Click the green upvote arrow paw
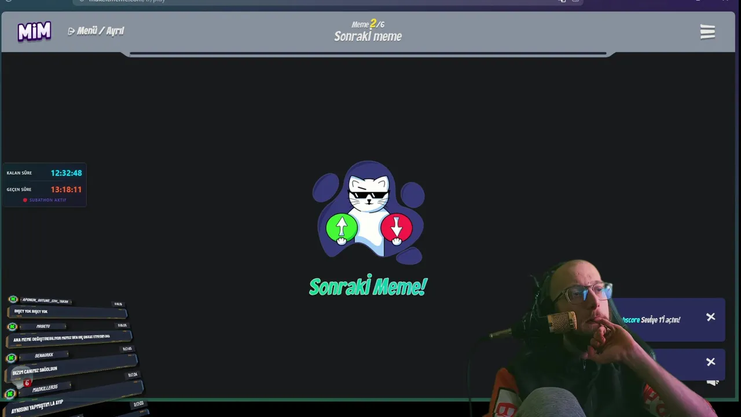 click(342, 228)
